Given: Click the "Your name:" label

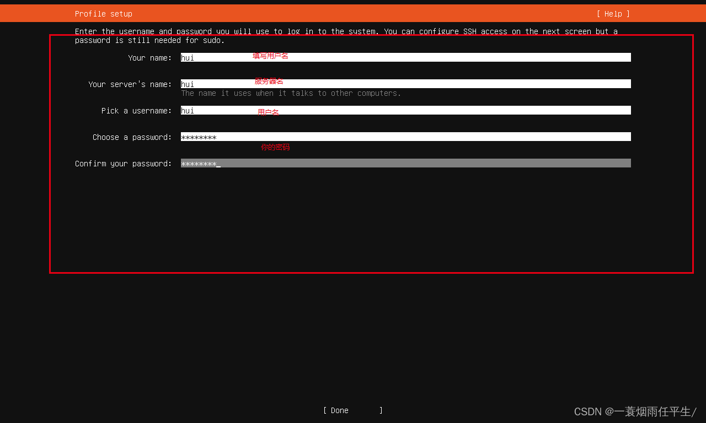Looking at the screenshot, I should click(150, 58).
